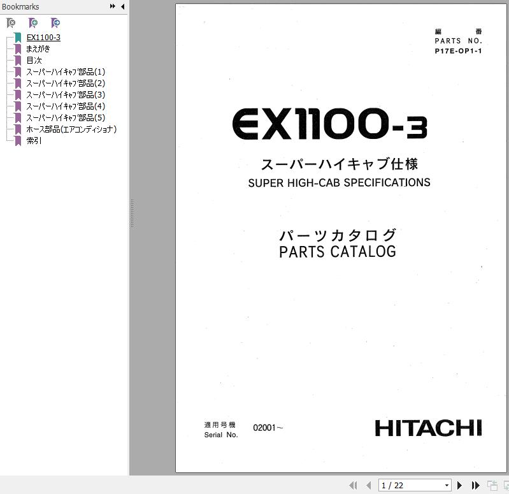The height and width of the screenshot is (494, 509).
Task: Open the ホース部品(エアコンディショナ) bookmark
Action: tap(71, 129)
